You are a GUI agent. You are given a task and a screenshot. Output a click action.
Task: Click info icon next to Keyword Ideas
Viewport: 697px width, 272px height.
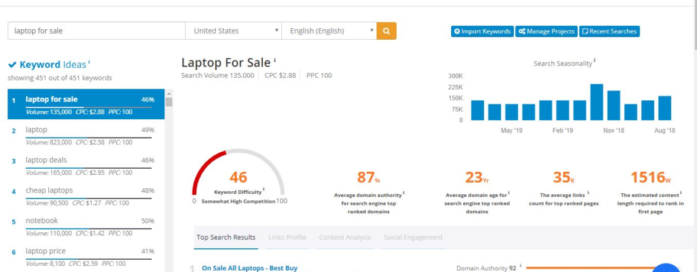coord(89,62)
